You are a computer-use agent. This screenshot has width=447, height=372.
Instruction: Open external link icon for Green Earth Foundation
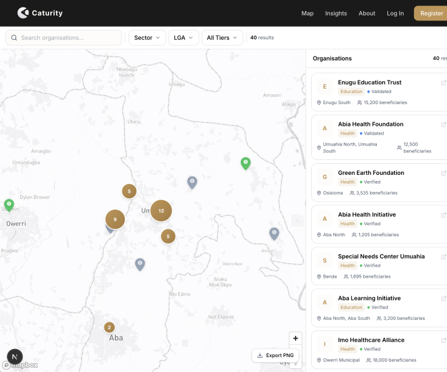pos(443,173)
